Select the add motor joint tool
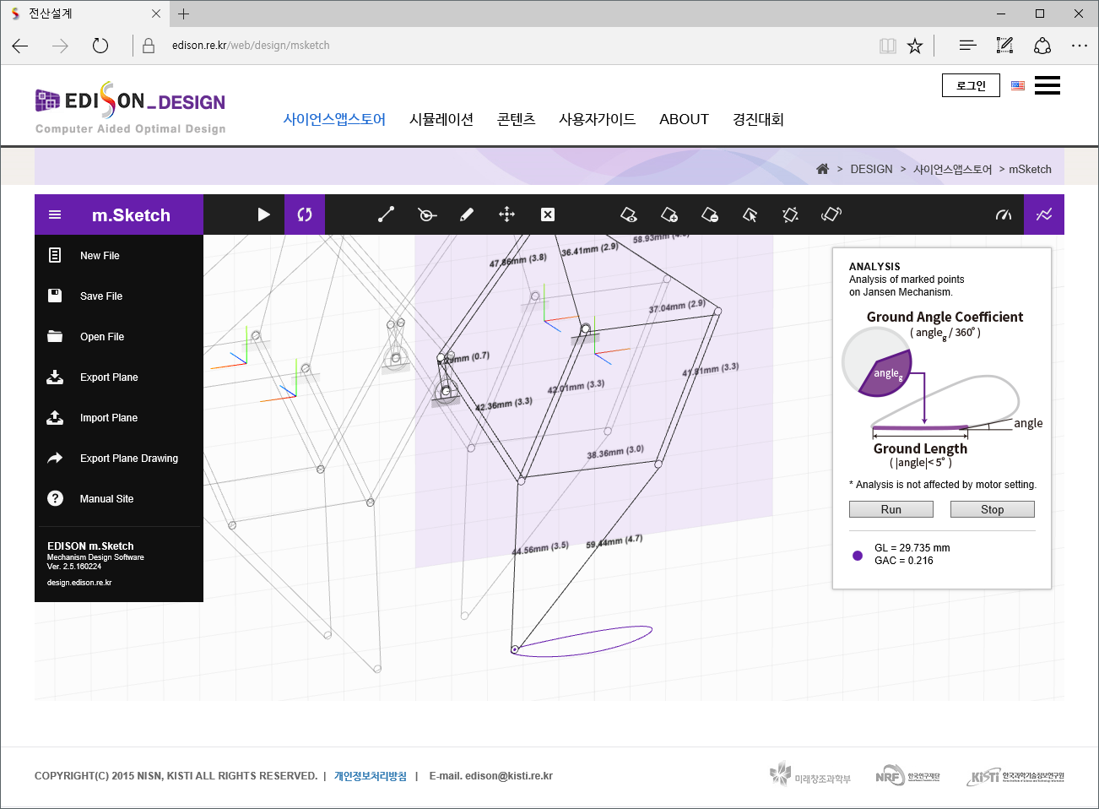 tap(427, 214)
